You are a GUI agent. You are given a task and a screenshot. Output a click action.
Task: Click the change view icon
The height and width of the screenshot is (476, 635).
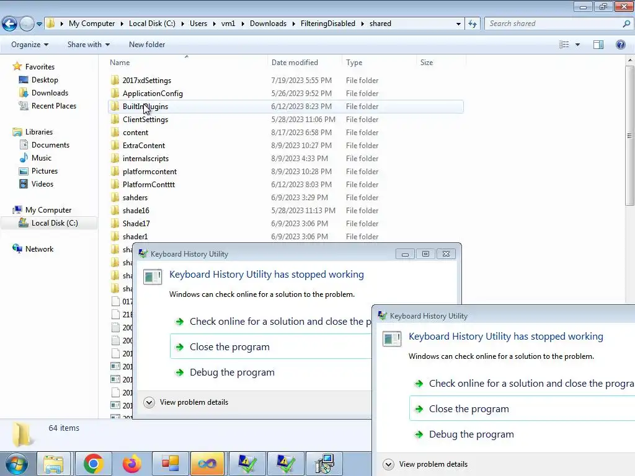(564, 45)
